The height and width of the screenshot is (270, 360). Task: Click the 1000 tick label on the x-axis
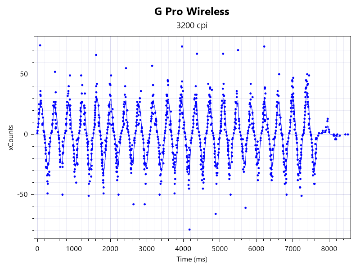[74, 249]
